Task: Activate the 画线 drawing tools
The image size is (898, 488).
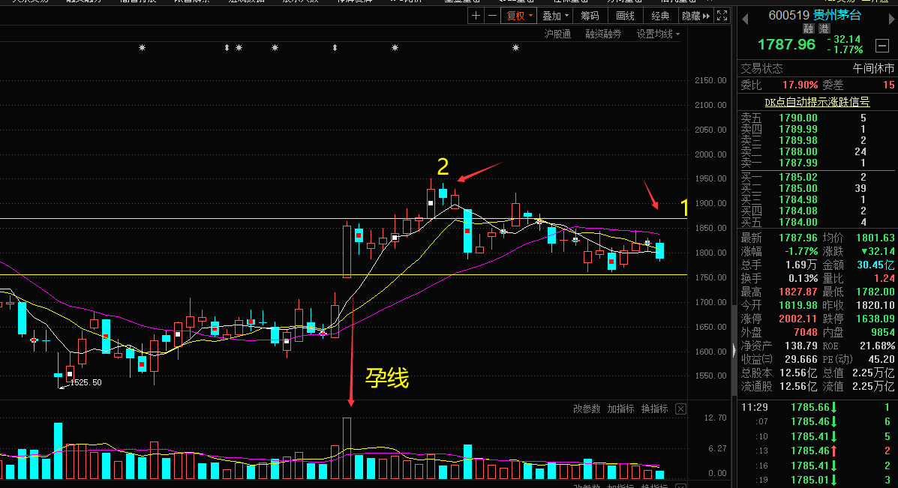Action: pos(625,16)
